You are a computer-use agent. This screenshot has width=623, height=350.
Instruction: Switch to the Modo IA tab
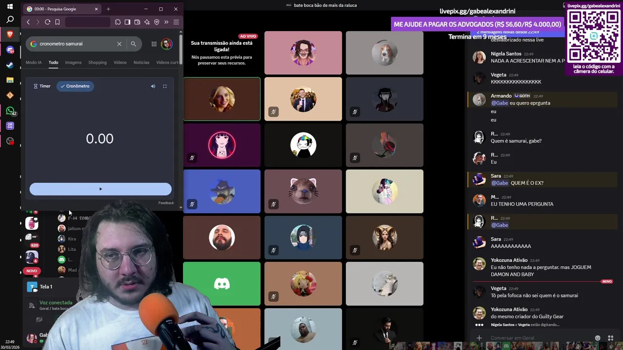click(34, 62)
